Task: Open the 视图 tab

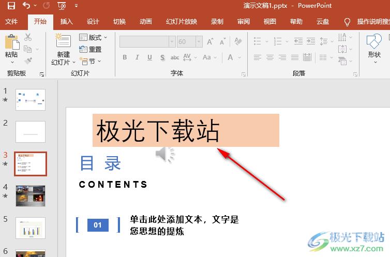Action: [x=270, y=22]
